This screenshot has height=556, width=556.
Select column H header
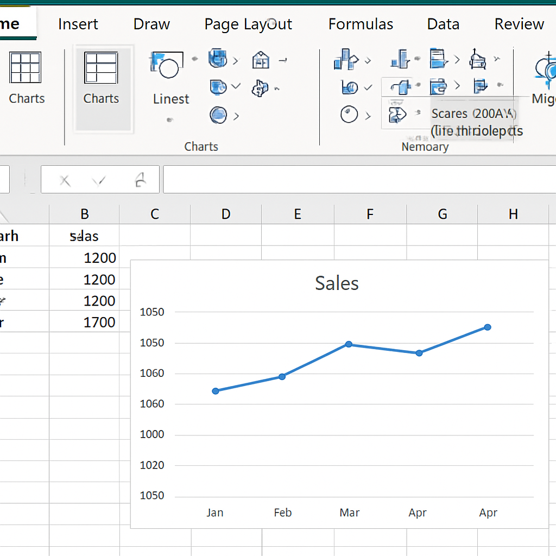(513, 214)
